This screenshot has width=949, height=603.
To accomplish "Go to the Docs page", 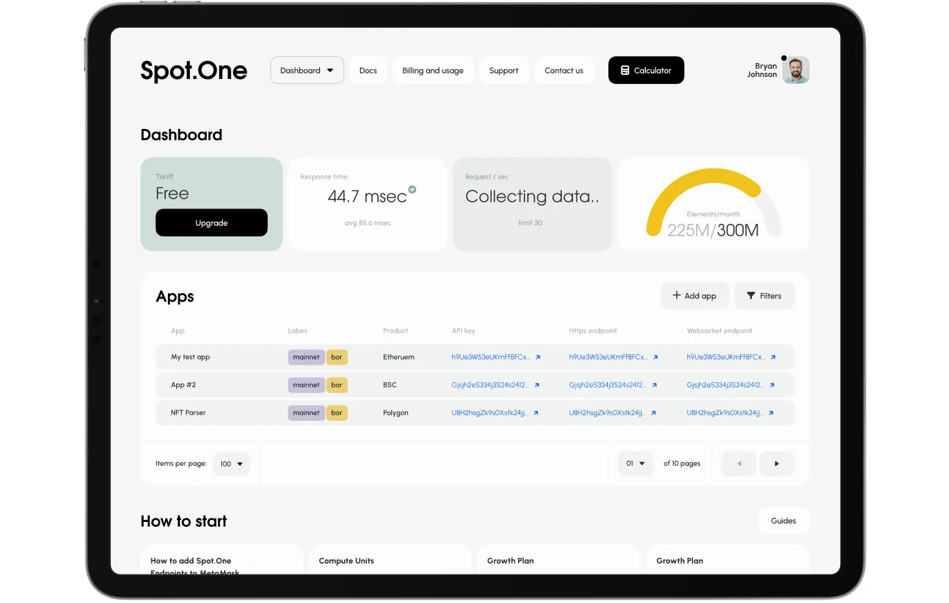I will coord(368,71).
